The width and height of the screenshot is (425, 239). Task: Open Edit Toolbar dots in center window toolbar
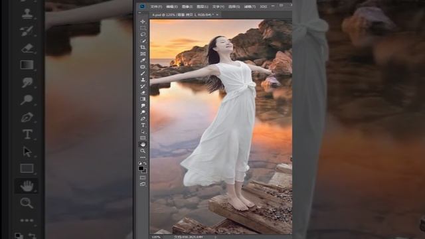pos(143,157)
